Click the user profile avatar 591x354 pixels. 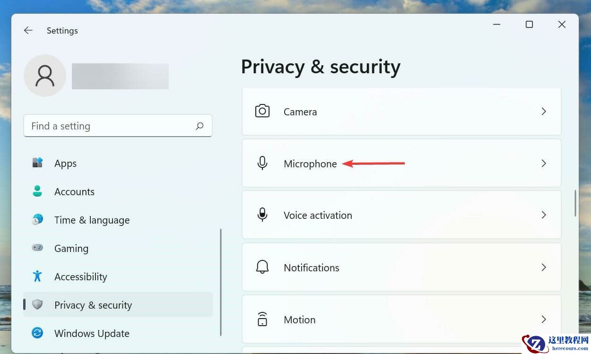coord(45,76)
